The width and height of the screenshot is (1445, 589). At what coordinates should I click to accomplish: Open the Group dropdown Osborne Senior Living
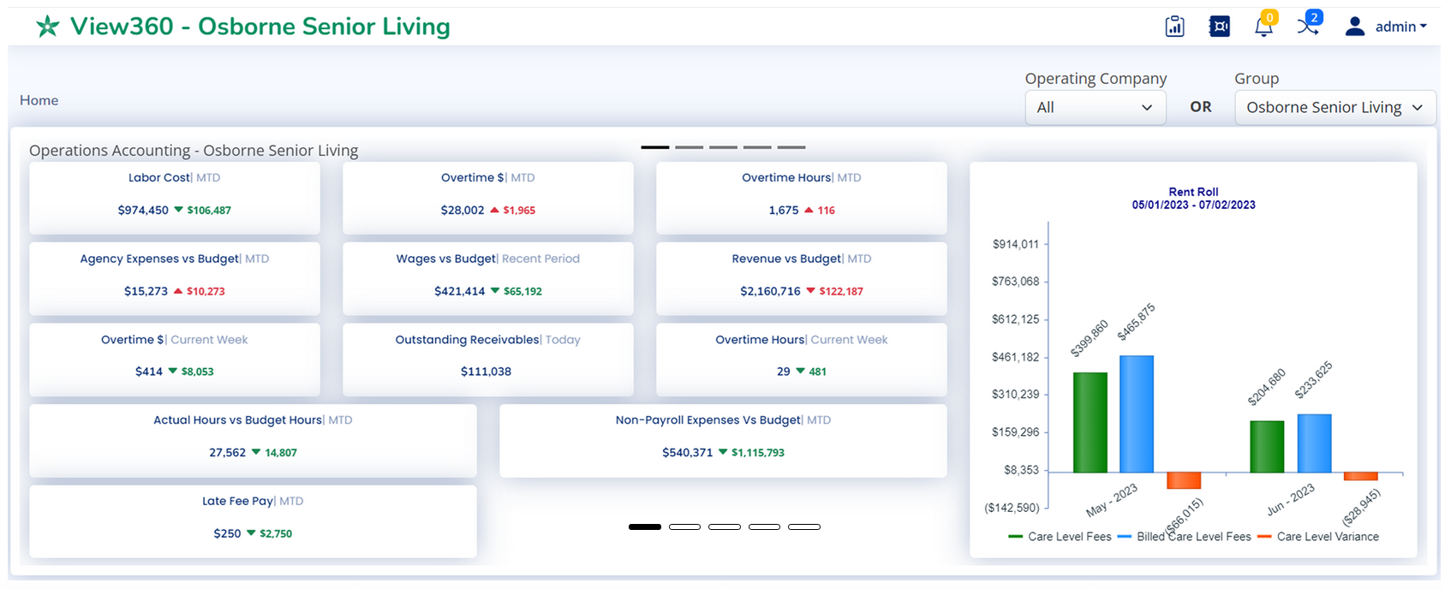(x=1335, y=107)
